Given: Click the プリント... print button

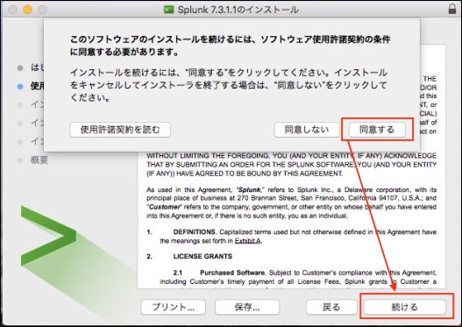Looking at the screenshot, I should [174, 307].
